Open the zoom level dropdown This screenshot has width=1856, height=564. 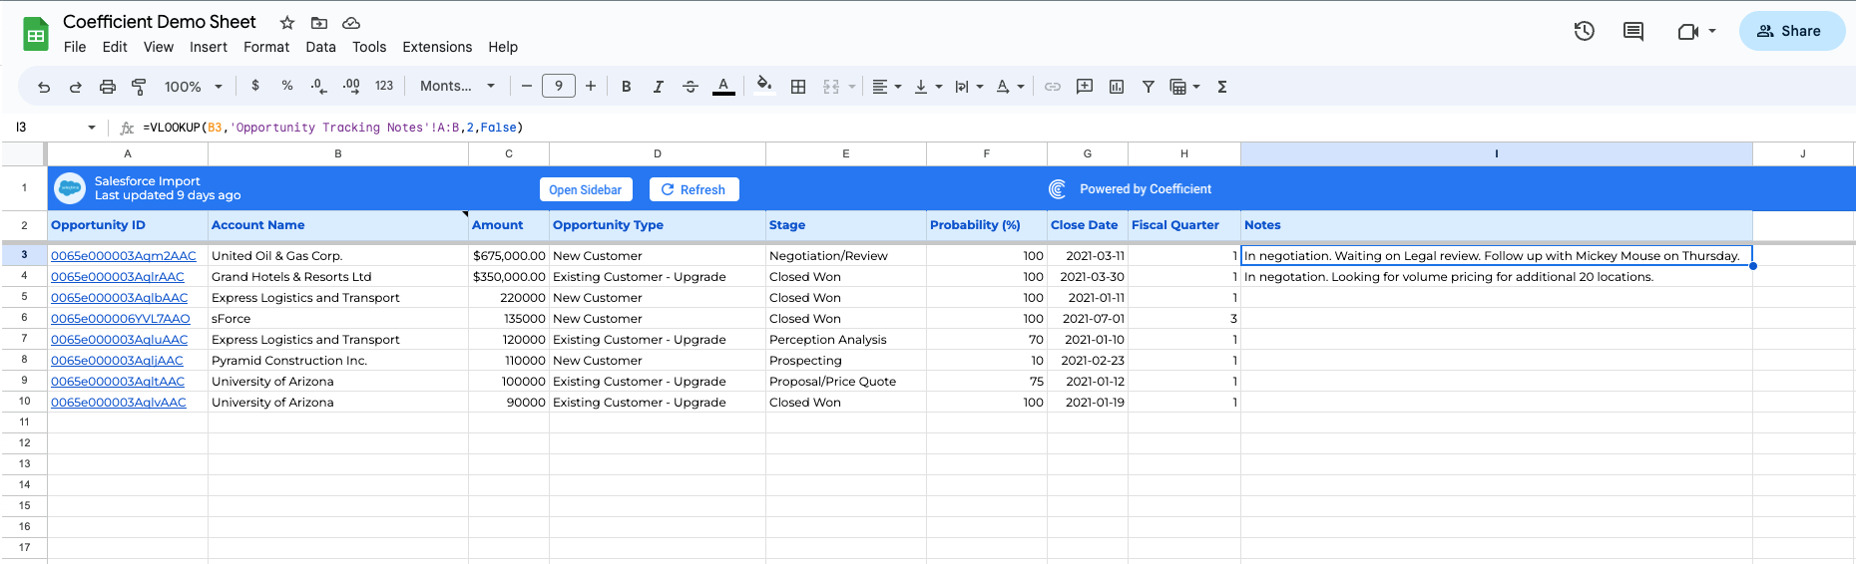[x=194, y=87]
